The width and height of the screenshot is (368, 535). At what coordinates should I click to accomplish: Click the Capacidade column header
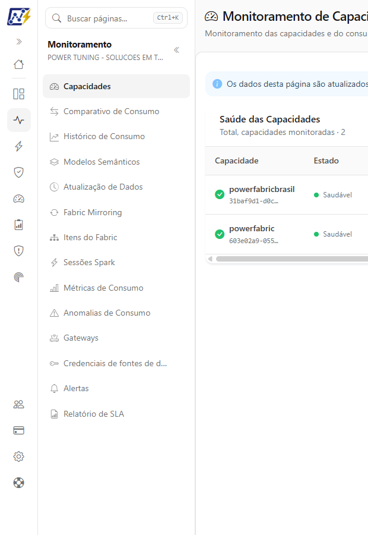tap(236, 160)
